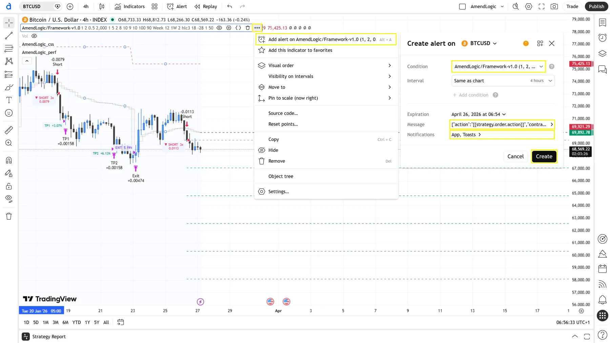The image size is (610, 343).
Task: Take a chart snapshot with camera icon
Action: [x=554, y=6]
